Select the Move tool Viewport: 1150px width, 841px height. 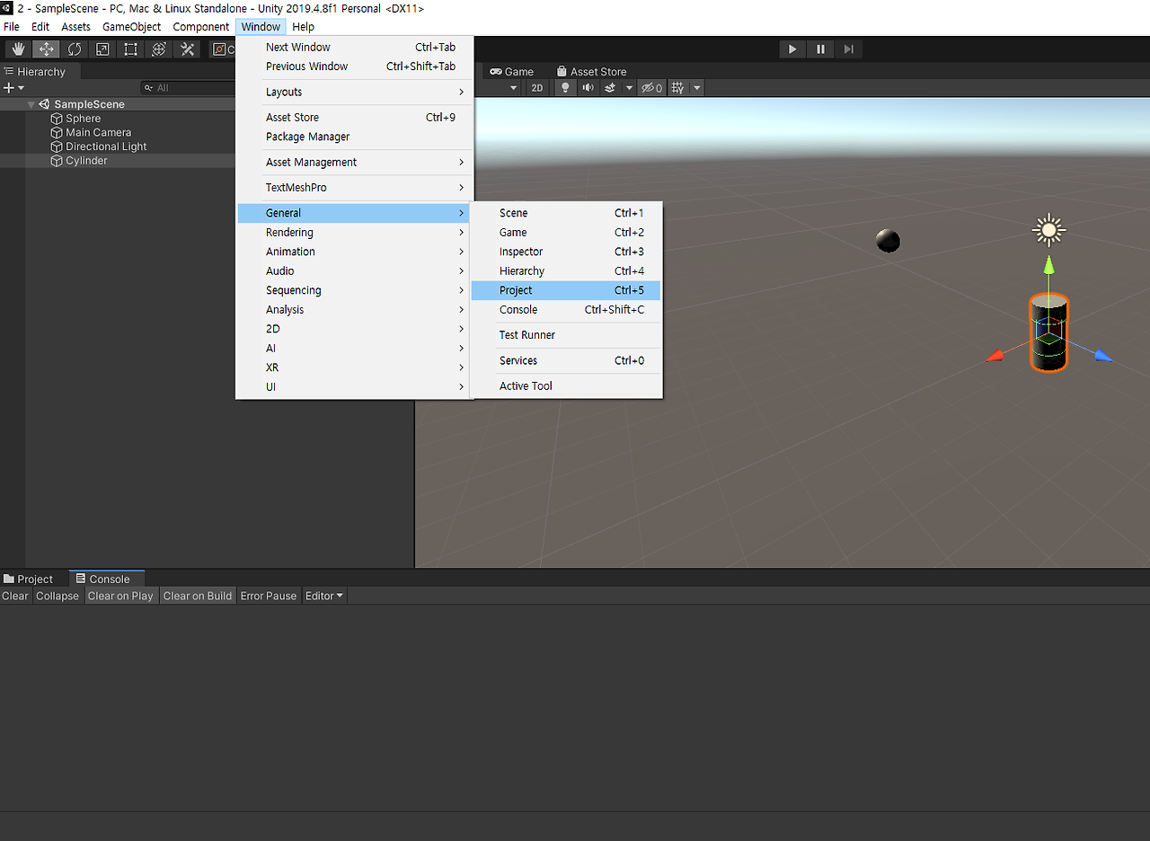tap(46, 49)
